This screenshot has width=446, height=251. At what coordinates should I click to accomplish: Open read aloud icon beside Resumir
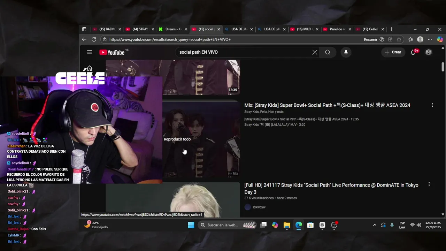point(382,39)
